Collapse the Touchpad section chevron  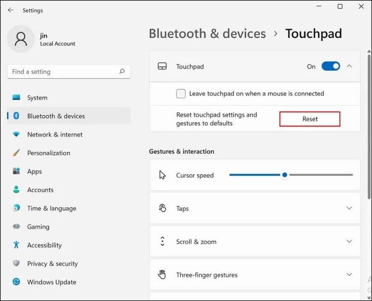point(349,66)
